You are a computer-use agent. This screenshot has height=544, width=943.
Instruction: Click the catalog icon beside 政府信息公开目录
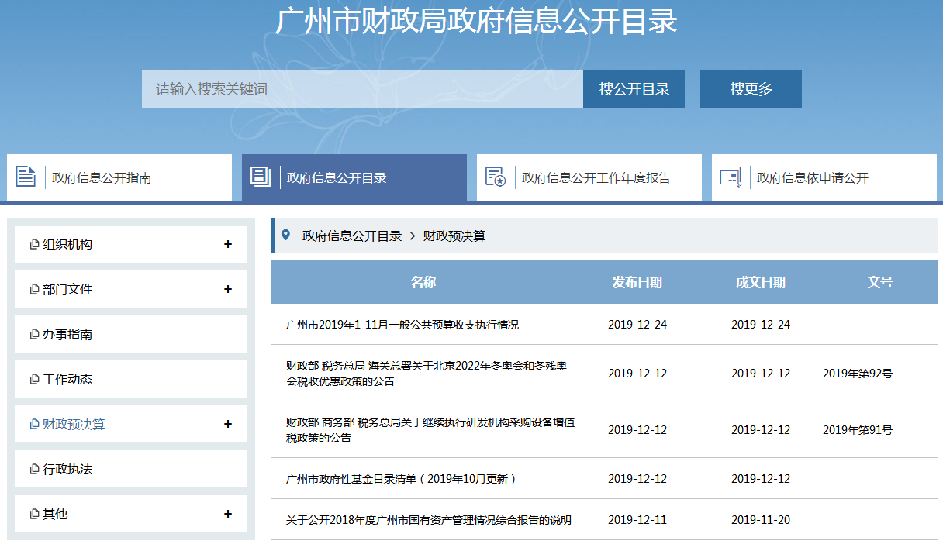click(x=261, y=177)
